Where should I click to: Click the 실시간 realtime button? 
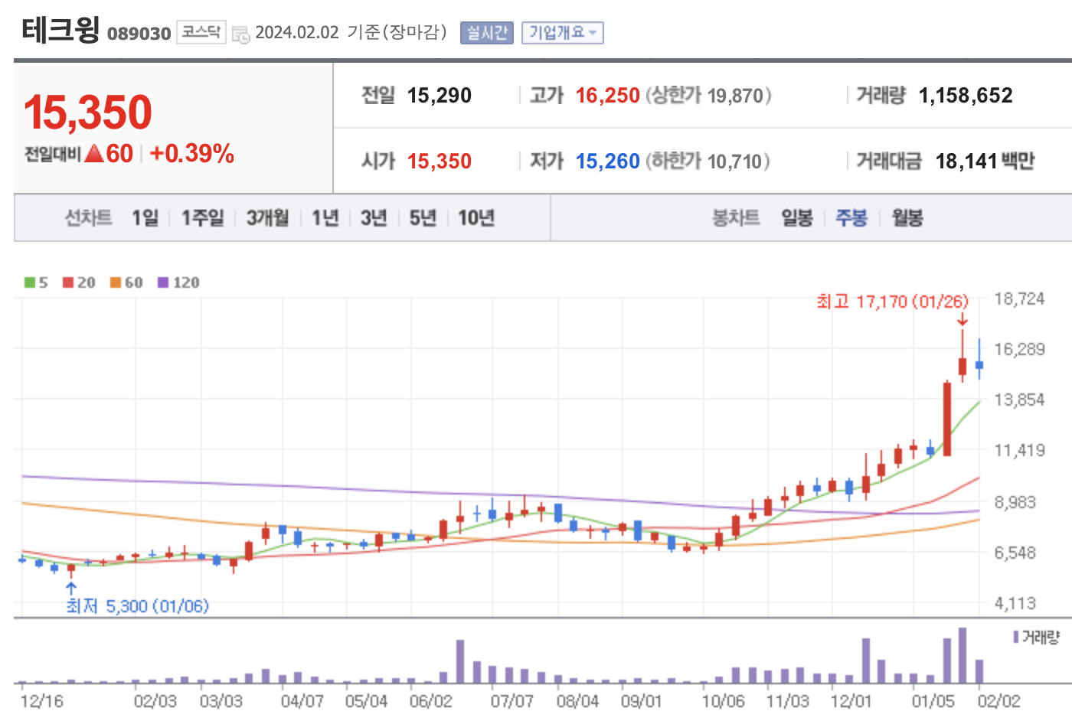[487, 33]
